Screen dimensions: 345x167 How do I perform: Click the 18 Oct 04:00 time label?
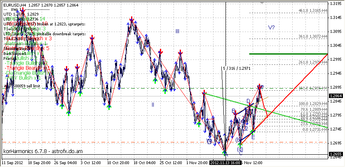click(145, 163)
